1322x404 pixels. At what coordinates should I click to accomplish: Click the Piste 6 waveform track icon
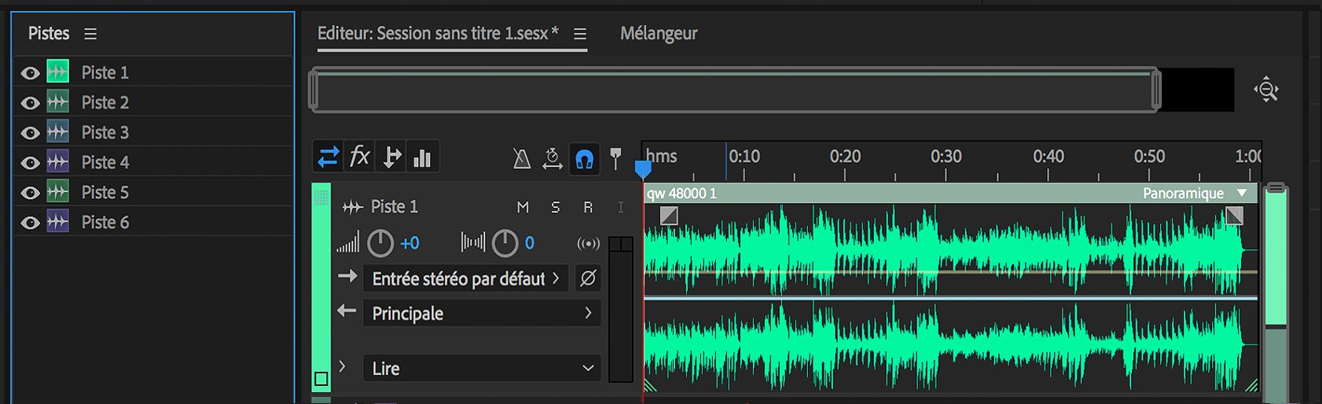57,221
